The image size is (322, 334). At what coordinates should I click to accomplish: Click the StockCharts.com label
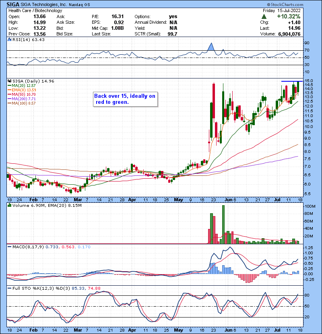click(285, 5)
